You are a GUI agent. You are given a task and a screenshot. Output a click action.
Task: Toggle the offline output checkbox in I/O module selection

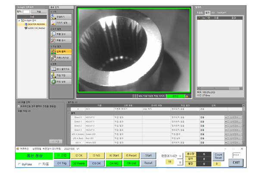19,106
